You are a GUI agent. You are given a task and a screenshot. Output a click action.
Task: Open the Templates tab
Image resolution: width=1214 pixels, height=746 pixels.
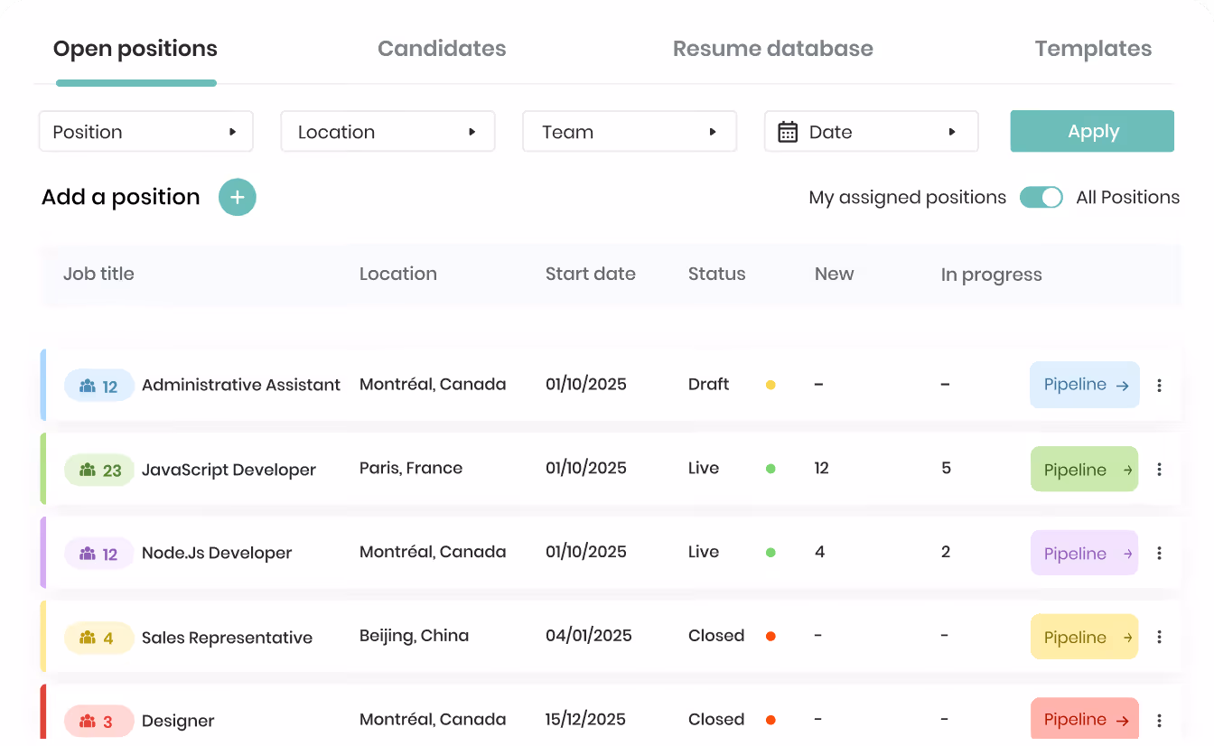pos(1093,49)
